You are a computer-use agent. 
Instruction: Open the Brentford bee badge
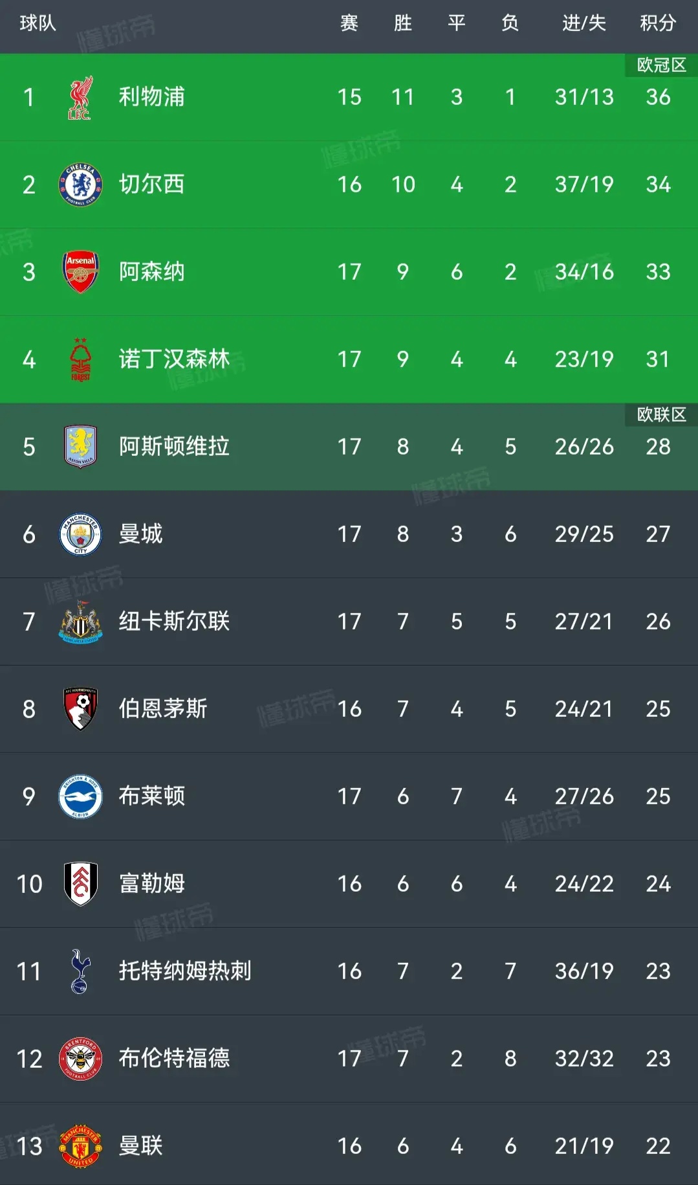80,1059
